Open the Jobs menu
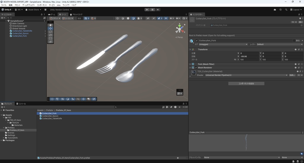 58,5
